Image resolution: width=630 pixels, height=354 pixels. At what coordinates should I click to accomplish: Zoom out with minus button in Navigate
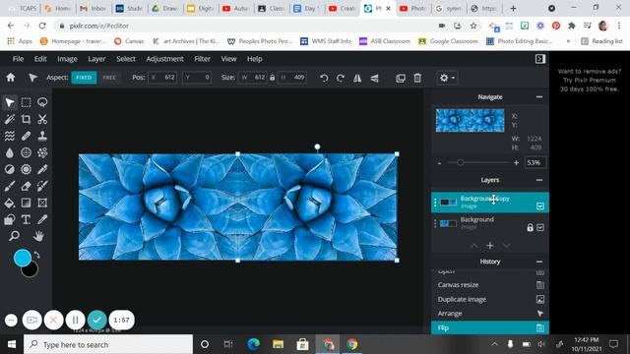tap(439, 163)
